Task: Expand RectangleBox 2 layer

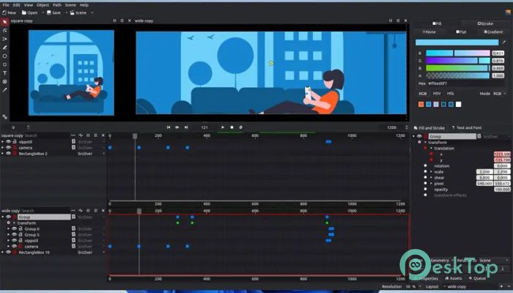Action: (x=3, y=153)
